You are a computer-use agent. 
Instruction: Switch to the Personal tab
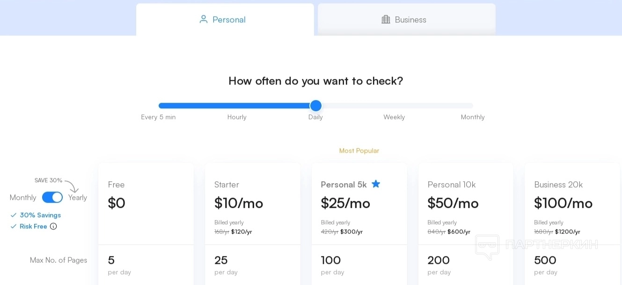point(225,20)
